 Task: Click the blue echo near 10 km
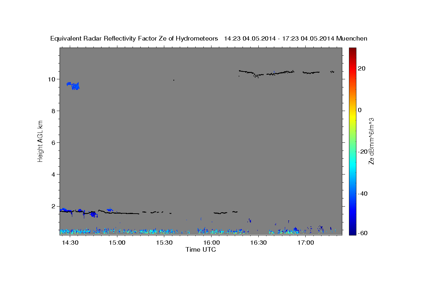(x=73, y=86)
